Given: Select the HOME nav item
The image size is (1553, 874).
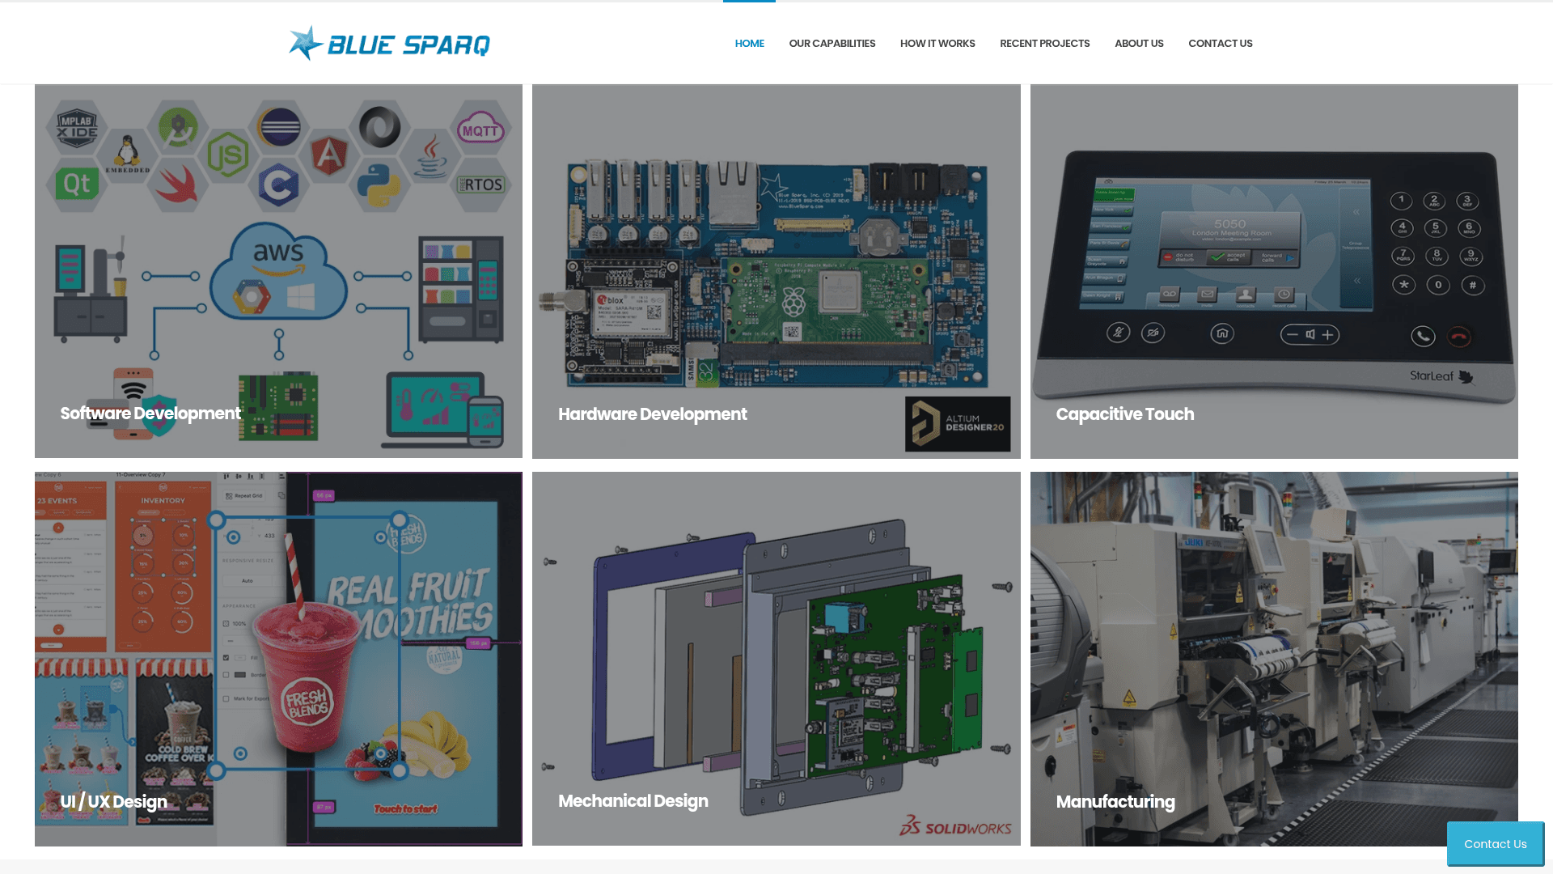Looking at the screenshot, I should click(749, 43).
